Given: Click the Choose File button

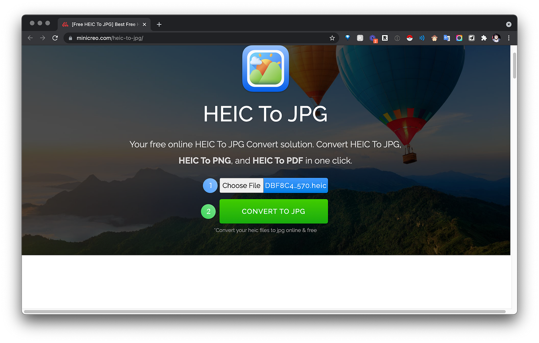Looking at the screenshot, I should click(x=241, y=186).
